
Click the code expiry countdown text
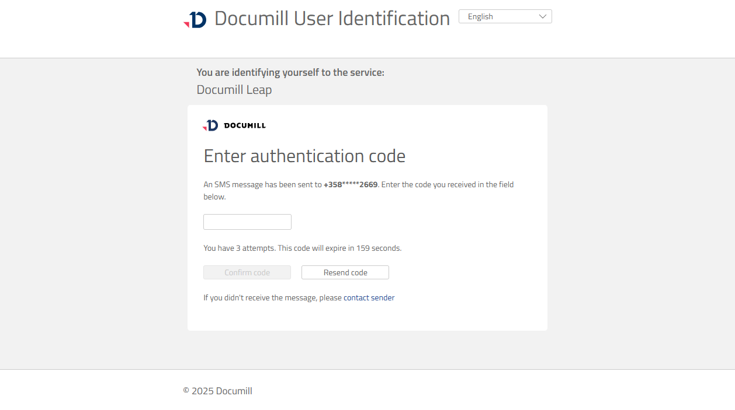339,248
